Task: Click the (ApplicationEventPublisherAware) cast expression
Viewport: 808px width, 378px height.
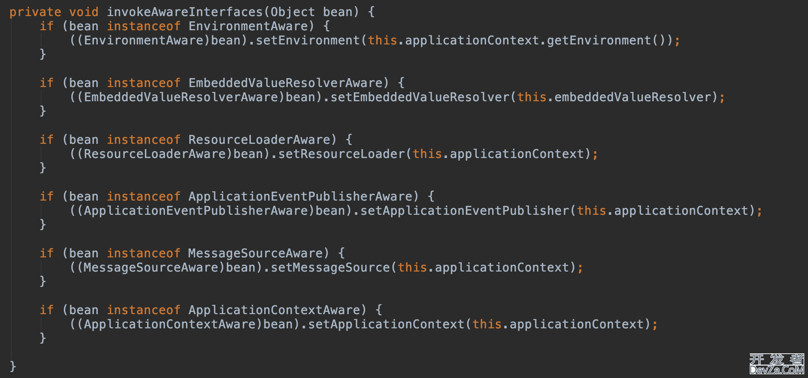Action: (x=196, y=211)
